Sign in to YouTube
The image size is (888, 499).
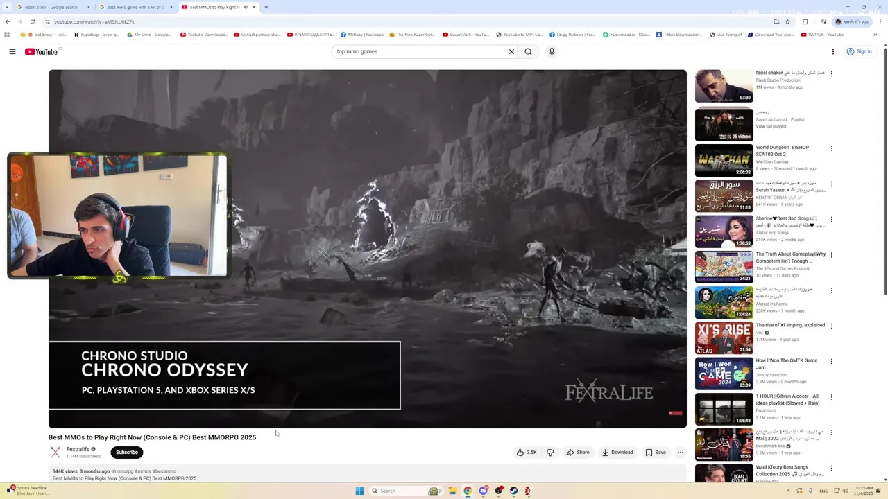(x=859, y=51)
